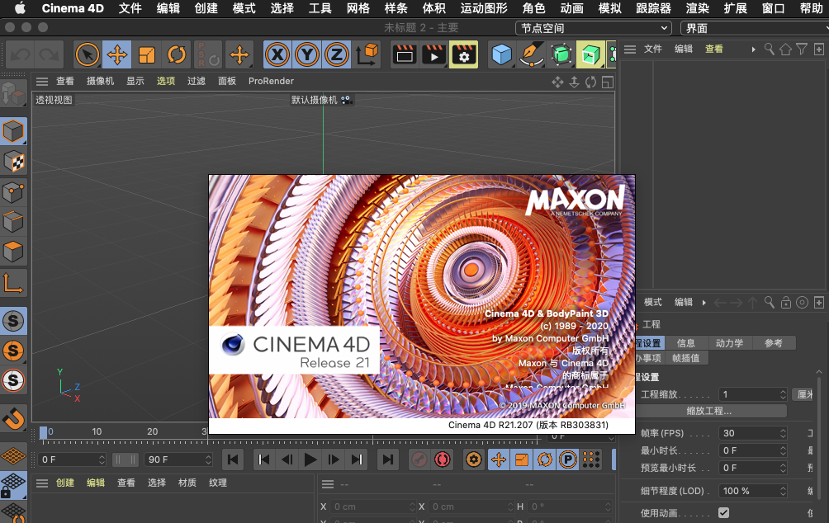The image size is (829, 523).
Task: Toggle viewport maximize icon
Action: pos(608,82)
